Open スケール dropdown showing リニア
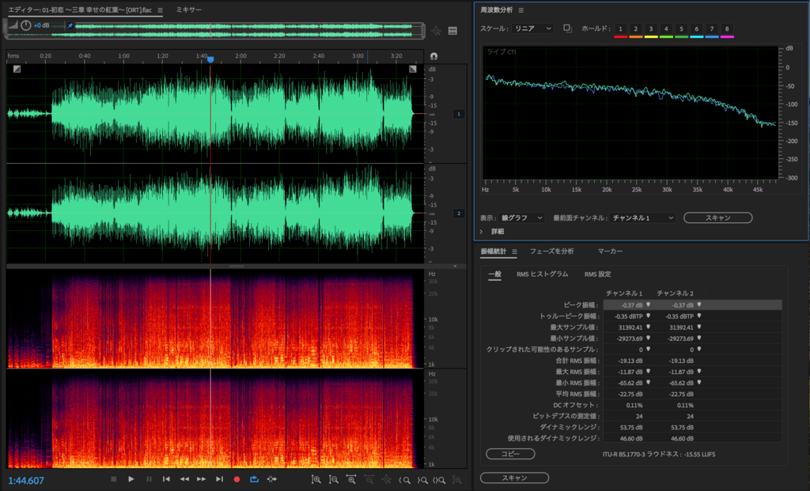Screen dimensions: 810x491 [x=532, y=28]
